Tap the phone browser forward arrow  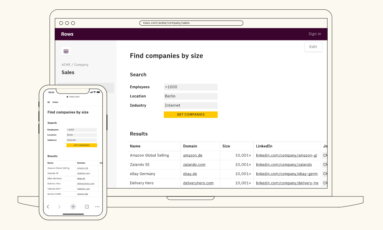click(x=60, y=207)
